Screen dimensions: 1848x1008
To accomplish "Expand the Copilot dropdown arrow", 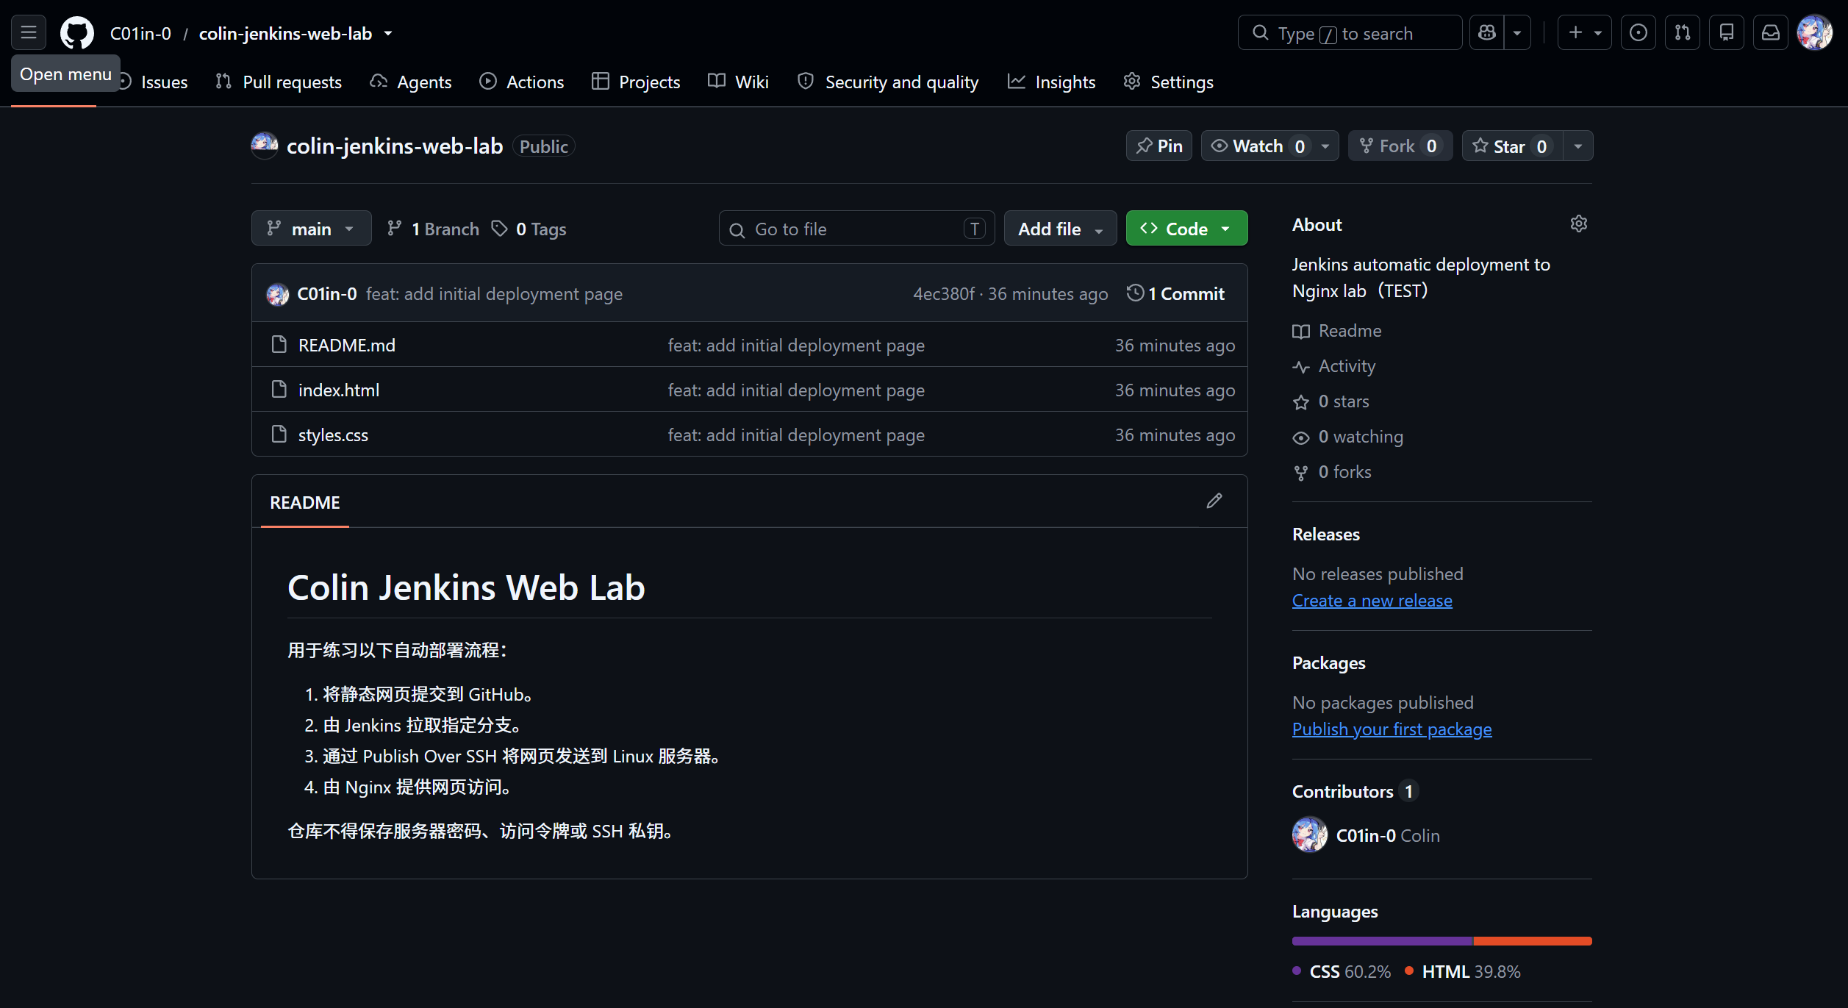I will point(1517,33).
